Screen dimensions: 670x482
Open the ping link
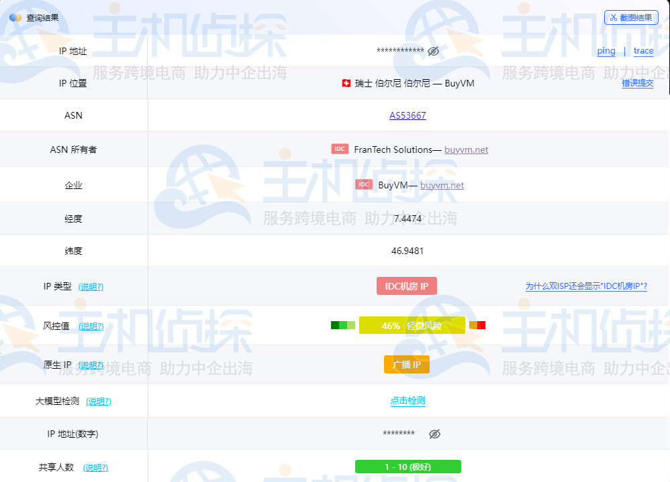tap(605, 50)
